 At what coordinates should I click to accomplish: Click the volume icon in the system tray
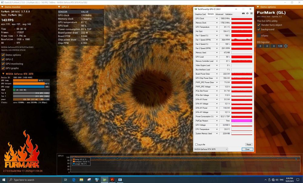pos(277,180)
